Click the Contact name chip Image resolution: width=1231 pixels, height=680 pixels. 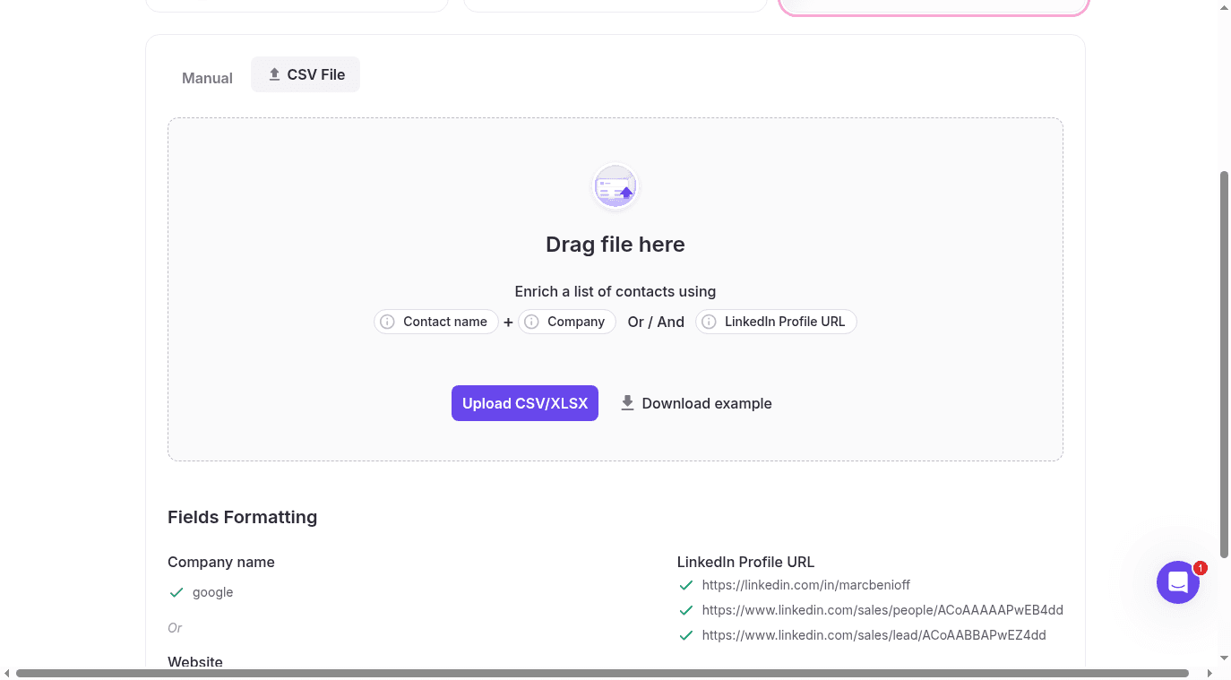click(x=436, y=322)
